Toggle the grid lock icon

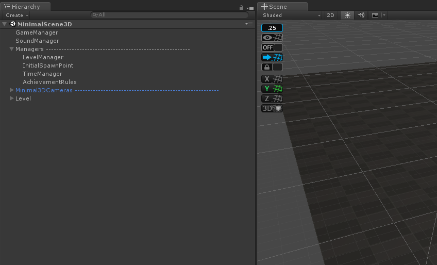pyautogui.click(x=272, y=67)
